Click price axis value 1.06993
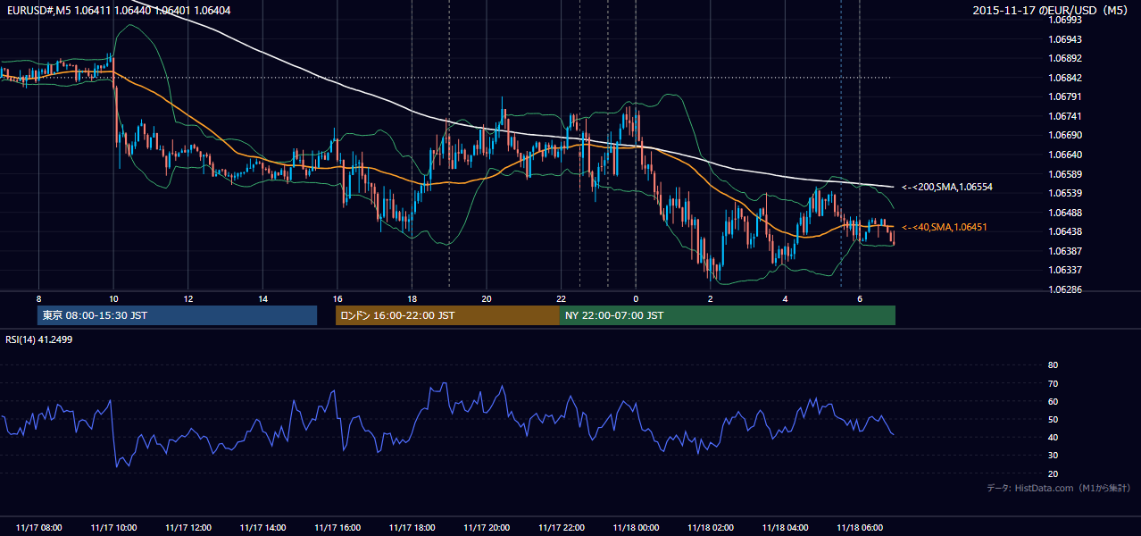 1065,20
